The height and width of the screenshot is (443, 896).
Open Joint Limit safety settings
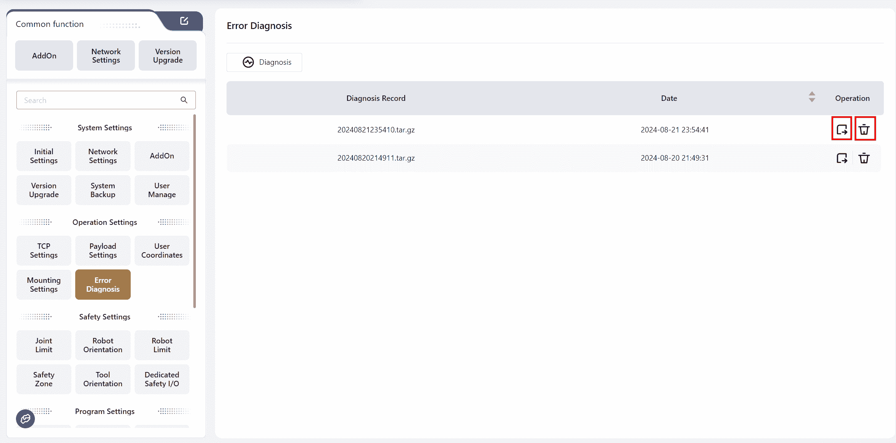pos(44,345)
